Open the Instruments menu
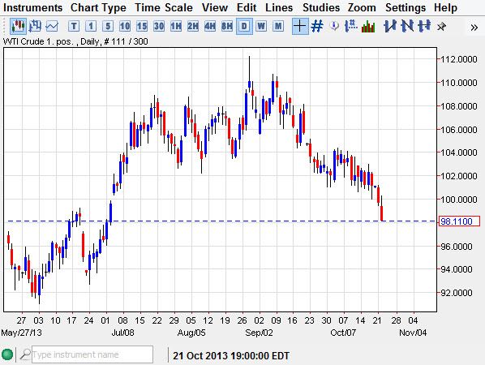 point(32,7)
